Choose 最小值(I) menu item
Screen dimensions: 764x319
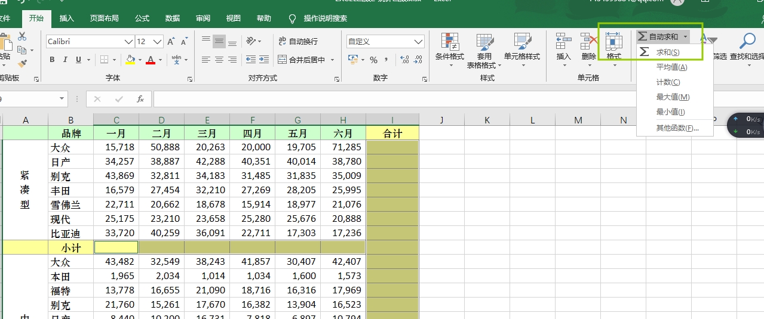click(x=675, y=112)
